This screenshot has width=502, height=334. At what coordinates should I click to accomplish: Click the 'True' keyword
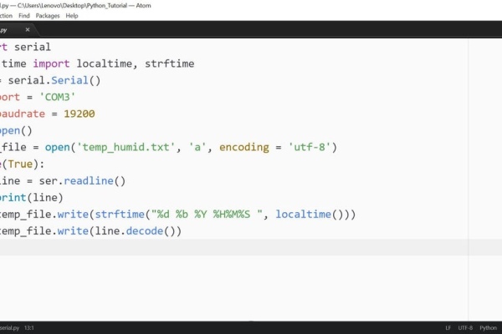click(20, 164)
